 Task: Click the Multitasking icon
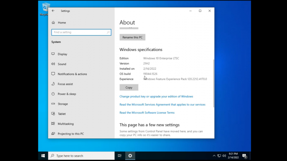tap(53, 123)
